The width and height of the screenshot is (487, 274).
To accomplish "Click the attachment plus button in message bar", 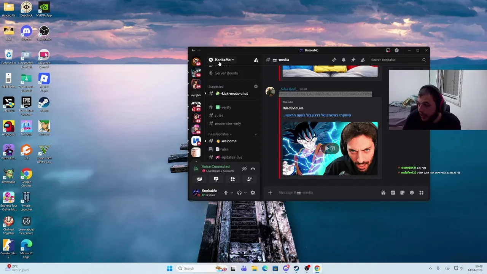I will pos(270,193).
